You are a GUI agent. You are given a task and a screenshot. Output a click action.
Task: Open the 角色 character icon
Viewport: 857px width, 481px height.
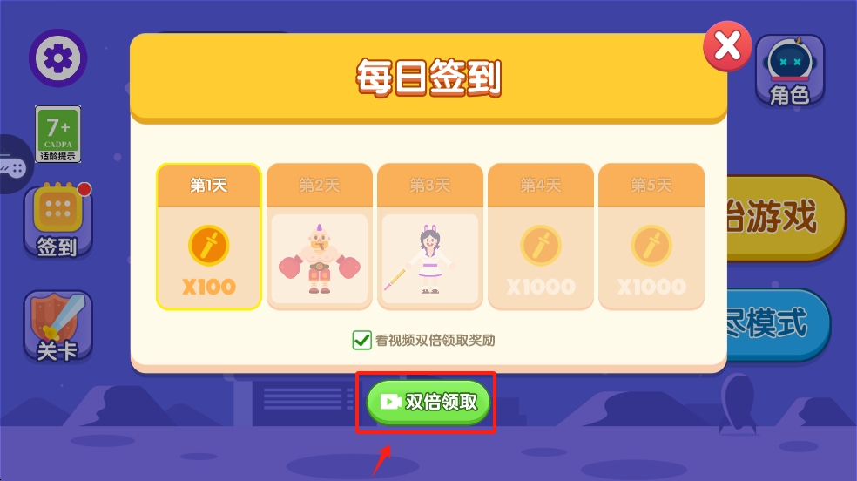coord(790,71)
